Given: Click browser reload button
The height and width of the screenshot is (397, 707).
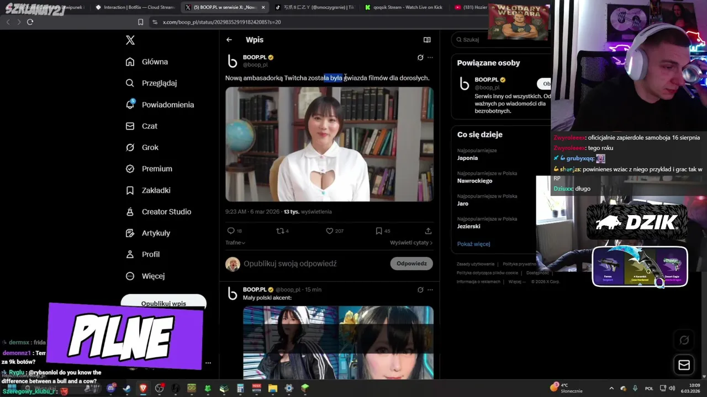Looking at the screenshot, I should [x=30, y=22].
